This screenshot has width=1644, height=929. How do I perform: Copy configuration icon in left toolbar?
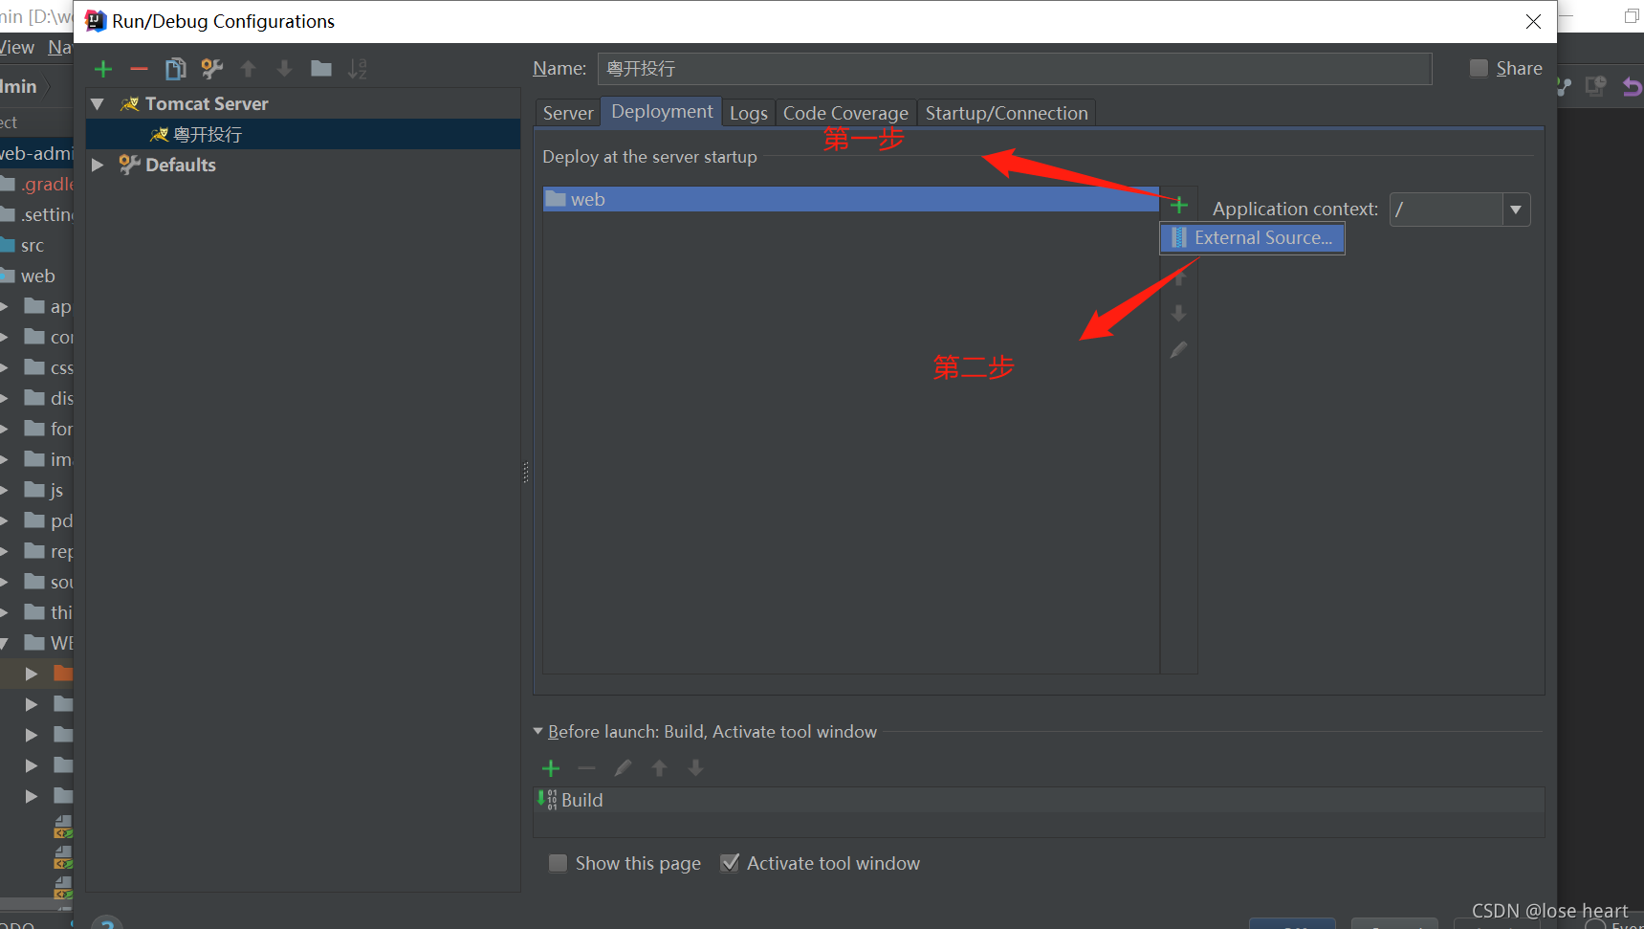[175, 69]
